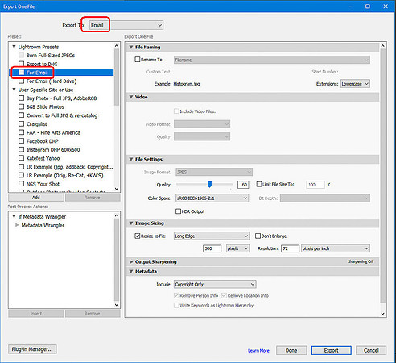Screen dimensions: 396x363
Task: Select the Facebook DHP preset
Action: tap(43, 141)
